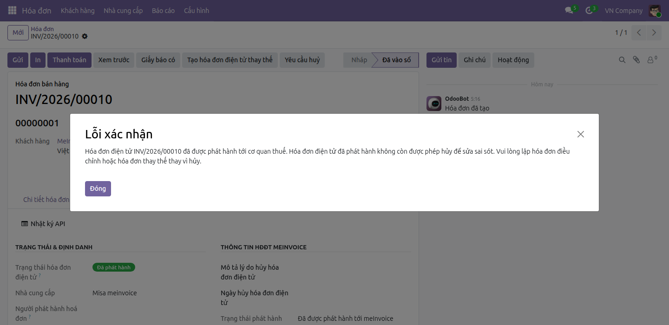The width and height of the screenshot is (669, 325).
Task: Select the Đã vào sổ status step
Action: point(396,60)
